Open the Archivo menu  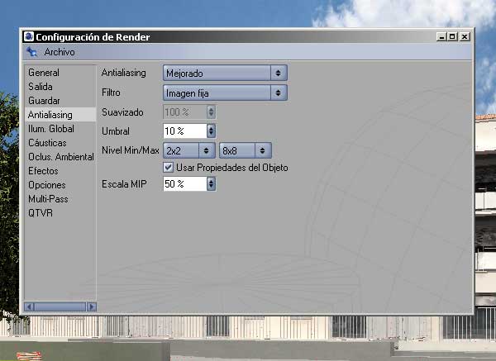coord(60,52)
